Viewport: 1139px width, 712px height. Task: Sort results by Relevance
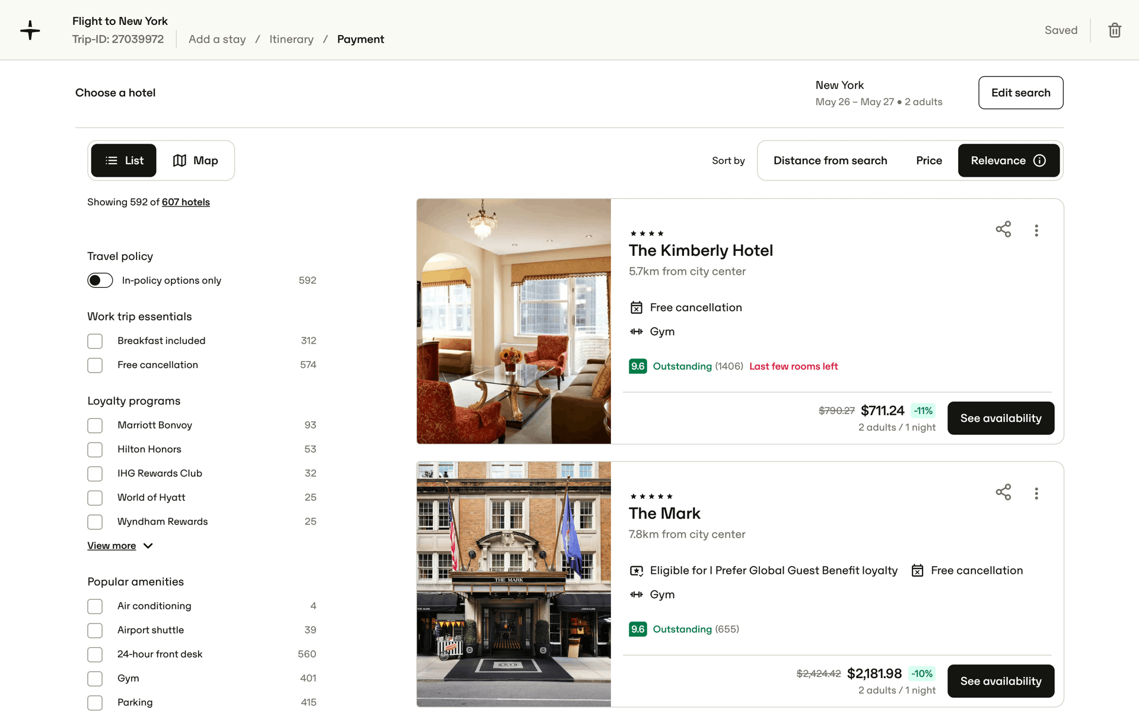(x=1008, y=161)
